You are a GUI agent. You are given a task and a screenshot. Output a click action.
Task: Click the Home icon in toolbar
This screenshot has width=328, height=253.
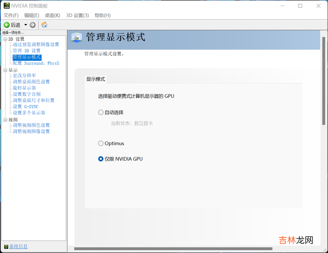coord(44,25)
